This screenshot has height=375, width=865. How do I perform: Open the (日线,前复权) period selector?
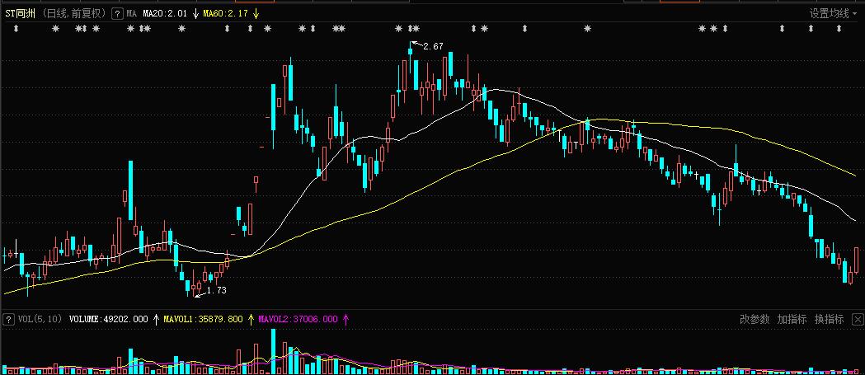click(x=74, y=14)
